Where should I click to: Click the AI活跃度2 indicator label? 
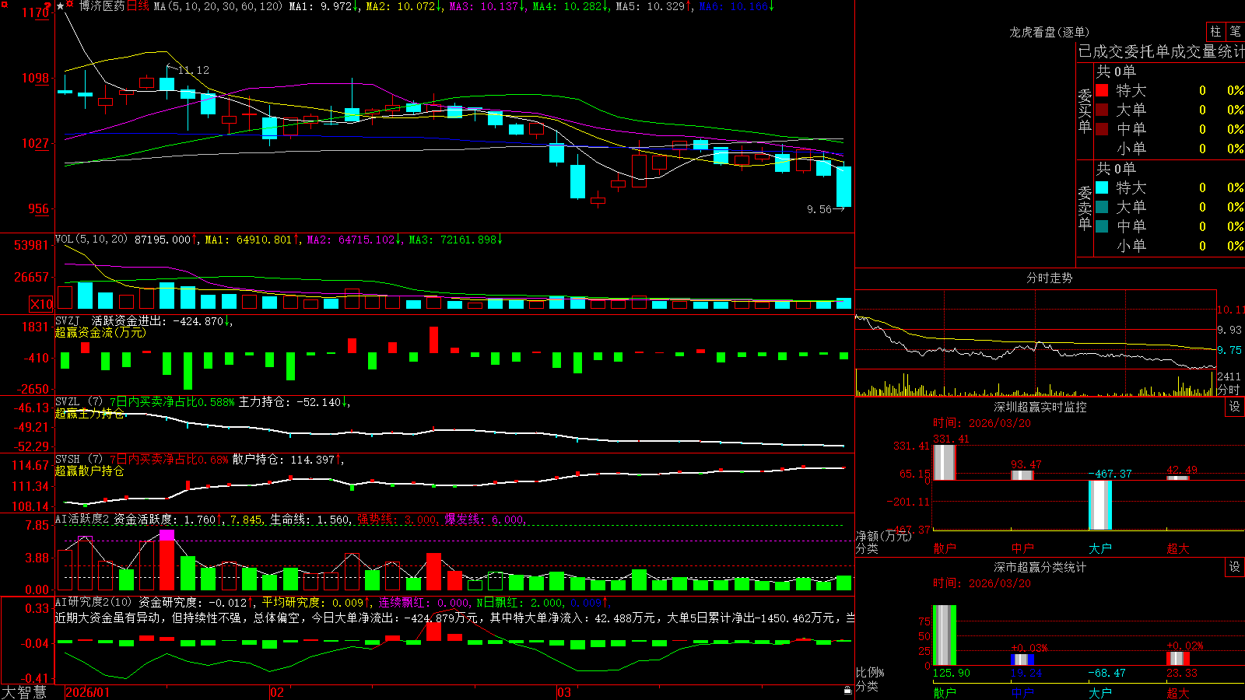[x=82, y=520]
